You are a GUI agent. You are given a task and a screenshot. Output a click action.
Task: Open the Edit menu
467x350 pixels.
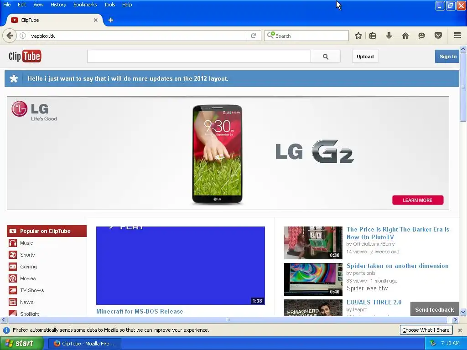tap(22, 5)
